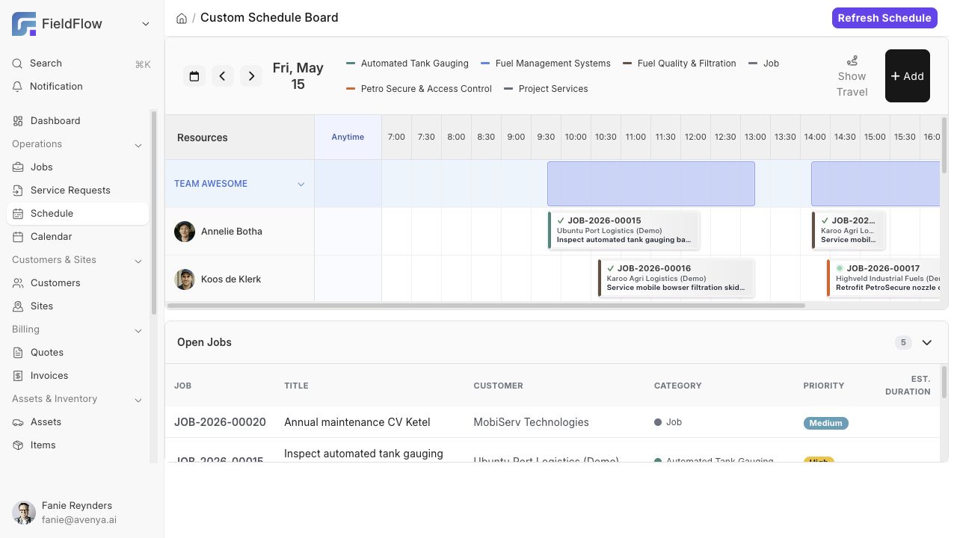
Task: Click 'Annual maintenance CV Ketel' title
Action: [x=357, y=422]
